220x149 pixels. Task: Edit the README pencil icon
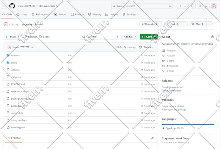(152, 138)
